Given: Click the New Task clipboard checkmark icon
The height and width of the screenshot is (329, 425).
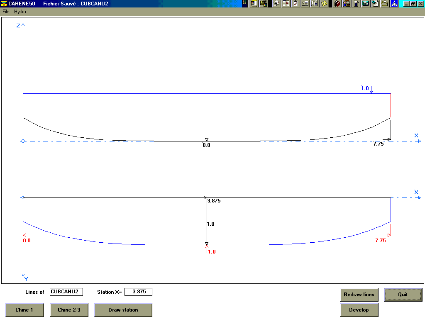Looking at the screenshot, I should coord(296,4).
